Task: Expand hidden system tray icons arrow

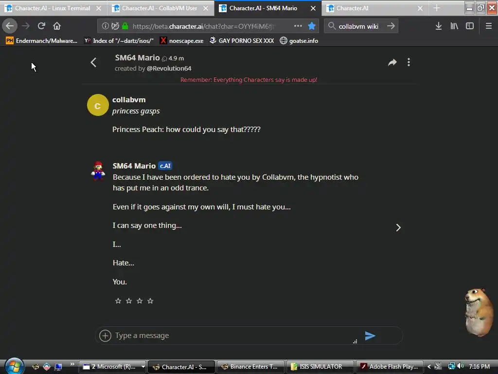Action: tap(429, 366)
